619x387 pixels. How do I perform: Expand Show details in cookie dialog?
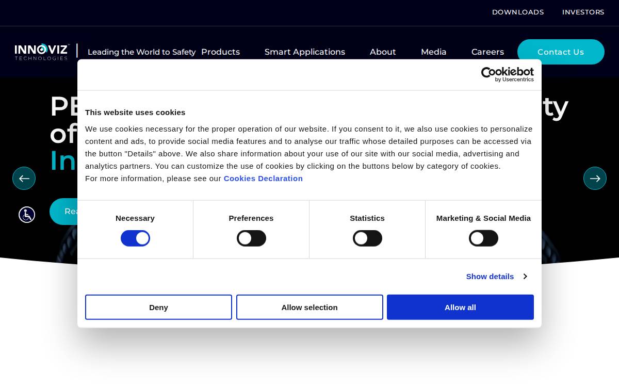pyautogui.click(x=496, y=277)
